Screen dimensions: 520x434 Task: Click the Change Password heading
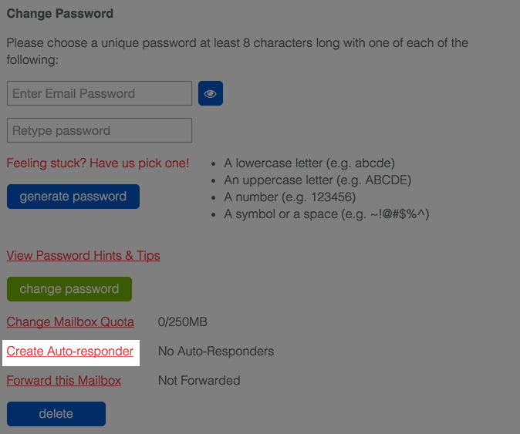(x=60, y=14)
